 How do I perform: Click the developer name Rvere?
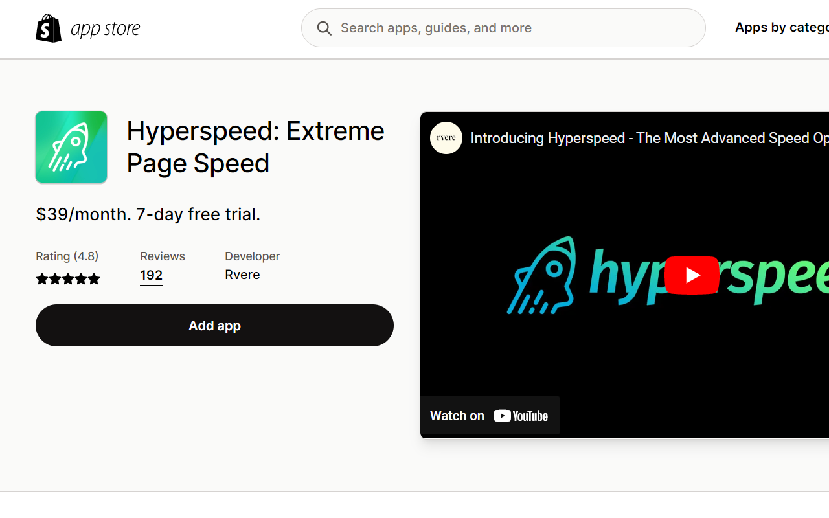(x=242, y=275)
